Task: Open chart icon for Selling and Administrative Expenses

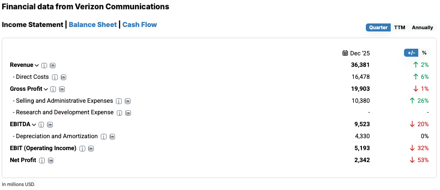Action: pos(128,101)
